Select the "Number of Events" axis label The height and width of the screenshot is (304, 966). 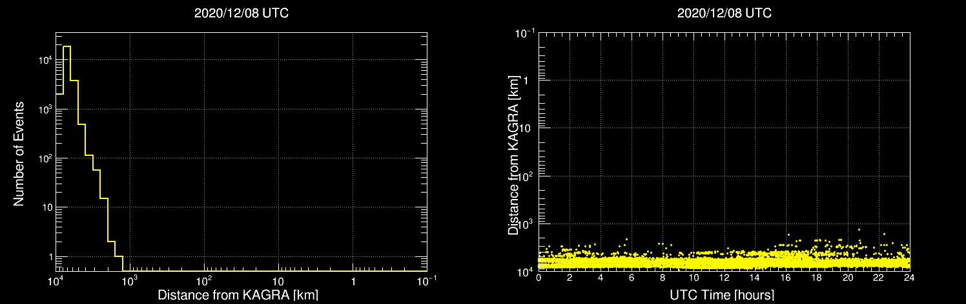[19, 153]
